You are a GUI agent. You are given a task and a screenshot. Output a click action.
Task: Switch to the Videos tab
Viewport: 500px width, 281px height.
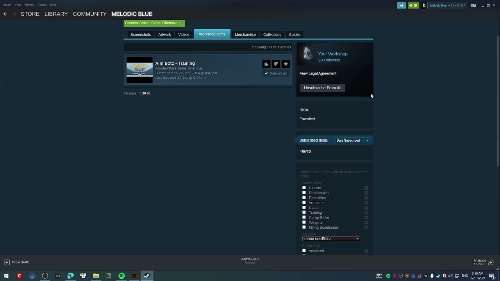click(184, 35)
